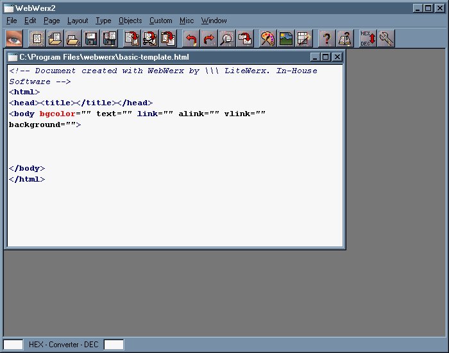Click the 'alink=""' attribute in the body tag
The width and height of the screenshot is (449, 353).
pos(199,114)
